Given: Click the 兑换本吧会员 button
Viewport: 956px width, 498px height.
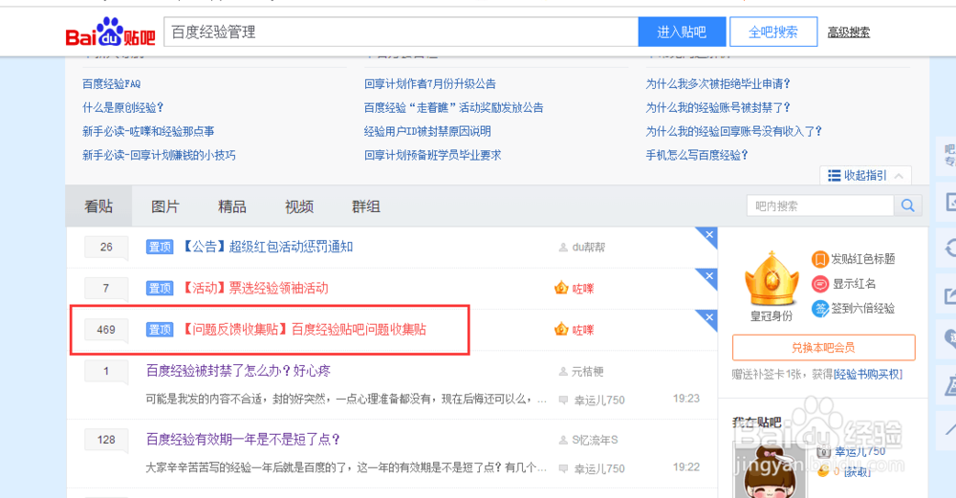Looking at the screenshot, I should [x=823, y=347].
